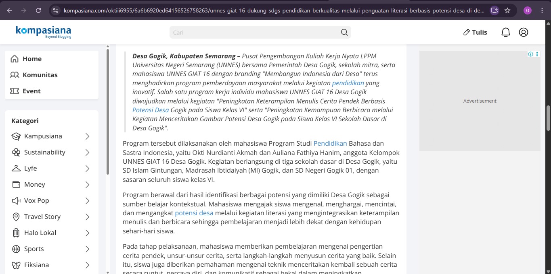This screenshot has width=551, height=274.
Task: Follow the 'potensi desa' link in third paragraph
Action: 194,213
